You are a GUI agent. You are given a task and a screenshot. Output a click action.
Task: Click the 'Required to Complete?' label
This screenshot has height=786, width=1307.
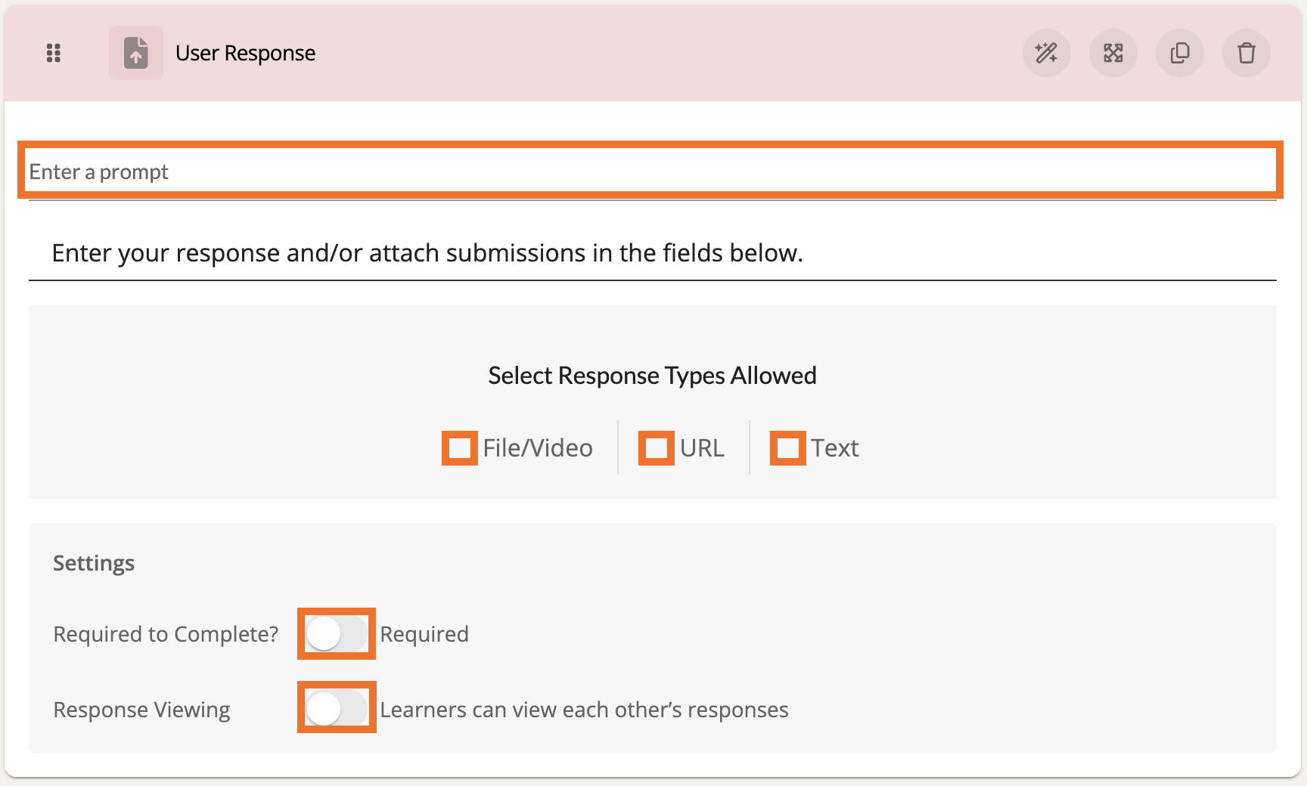click(x=166, y=634)
